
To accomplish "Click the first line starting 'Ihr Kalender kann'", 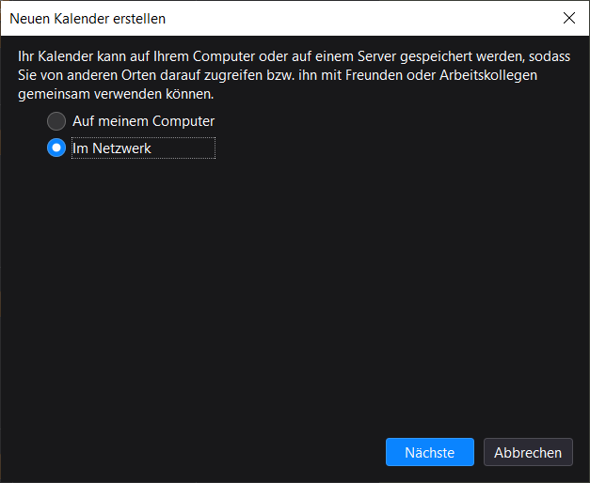I will coord(294,58).
